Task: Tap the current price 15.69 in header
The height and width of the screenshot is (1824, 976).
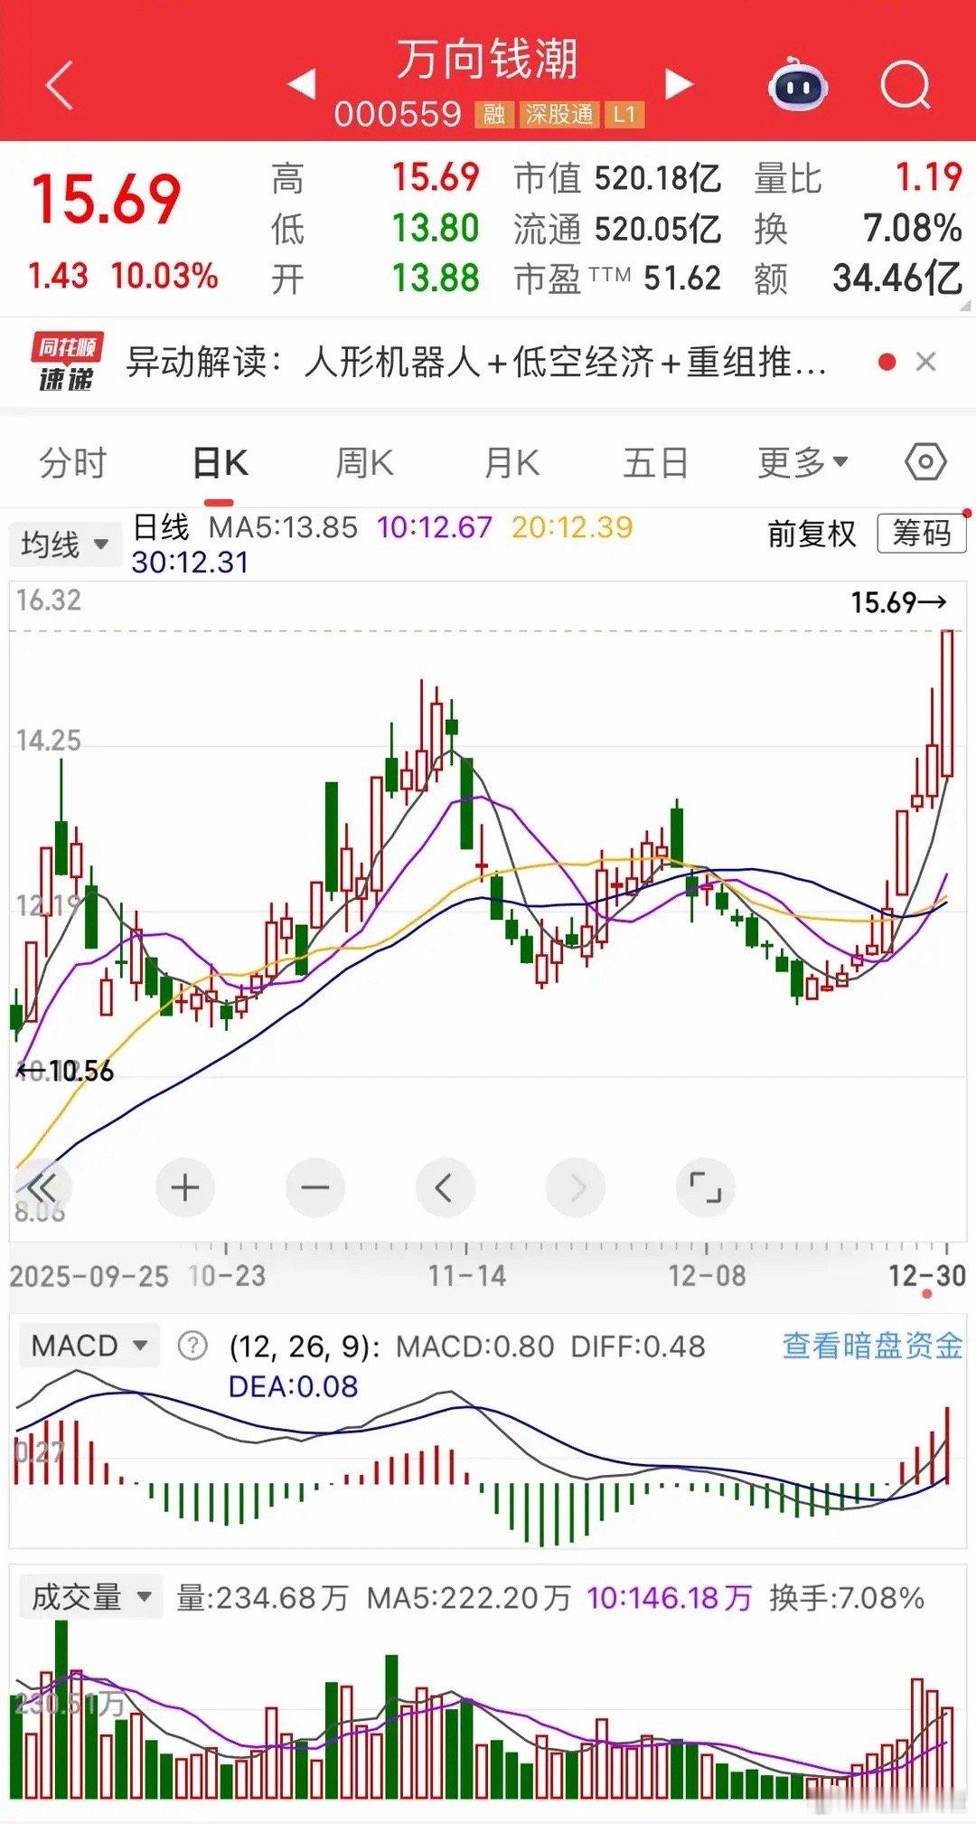Action: [x=106, y=199]
